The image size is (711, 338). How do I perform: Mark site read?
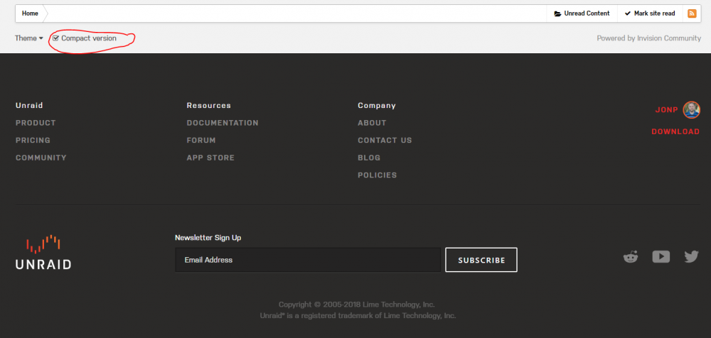point(650,13)
